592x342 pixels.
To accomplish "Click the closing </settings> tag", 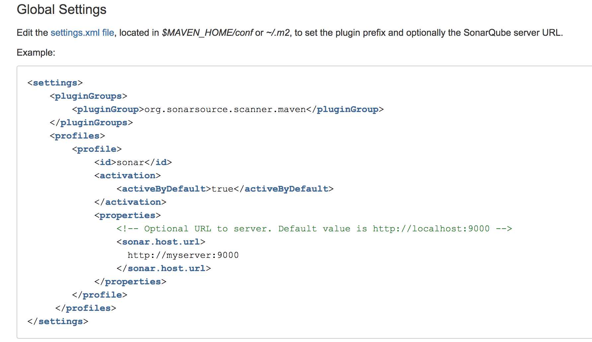I will point(58,321).
